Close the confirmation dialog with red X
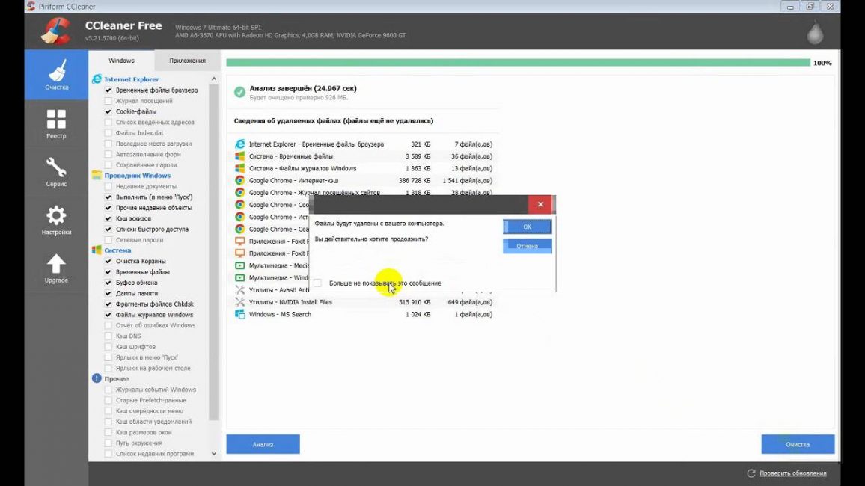Viewport: 865px width, 486px height. coord(540,204)
